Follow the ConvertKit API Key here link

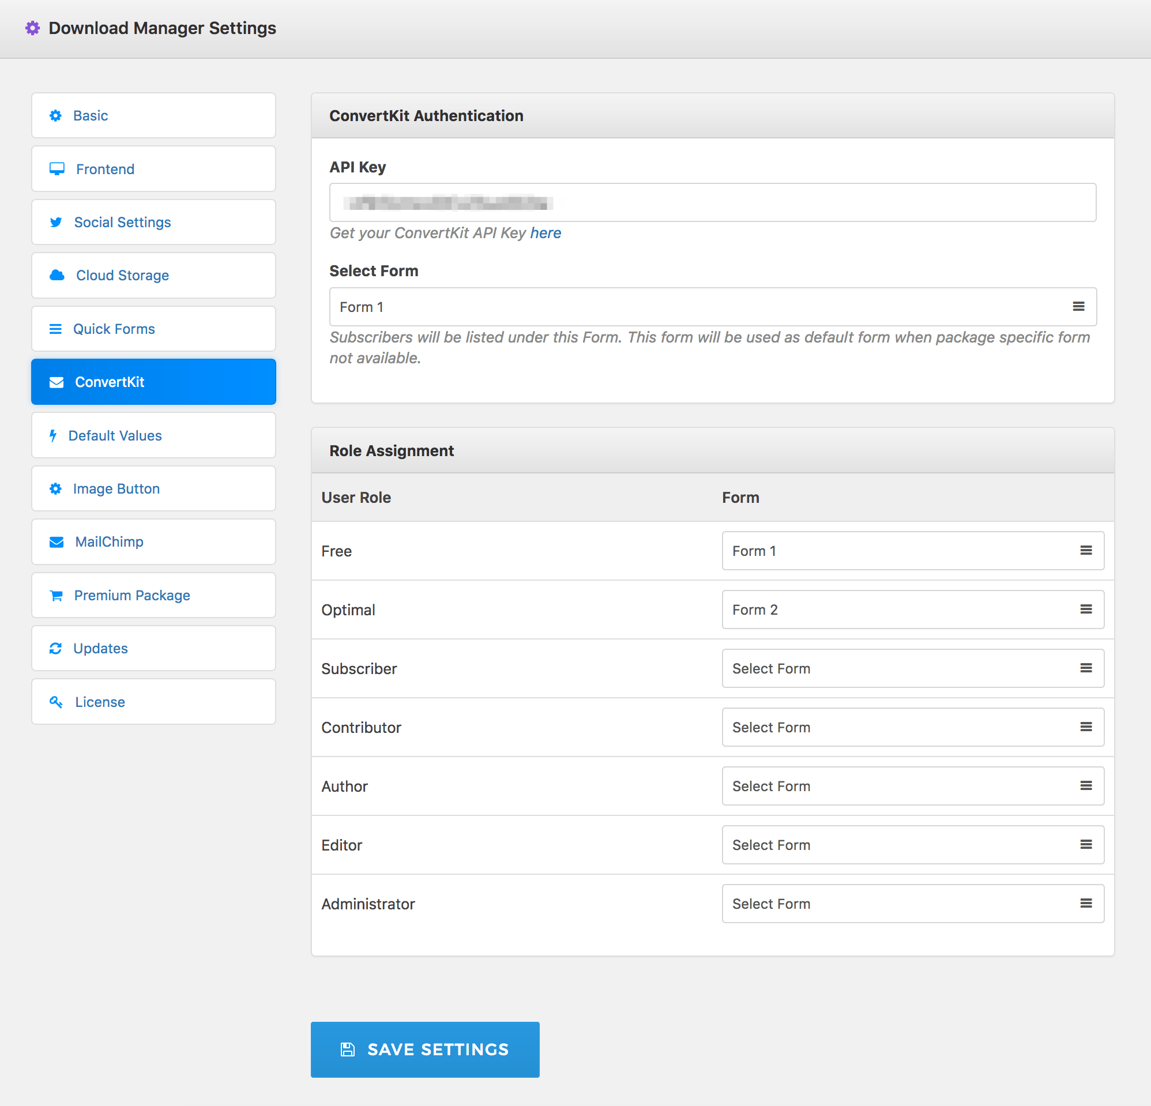click(x=546, y=232)
